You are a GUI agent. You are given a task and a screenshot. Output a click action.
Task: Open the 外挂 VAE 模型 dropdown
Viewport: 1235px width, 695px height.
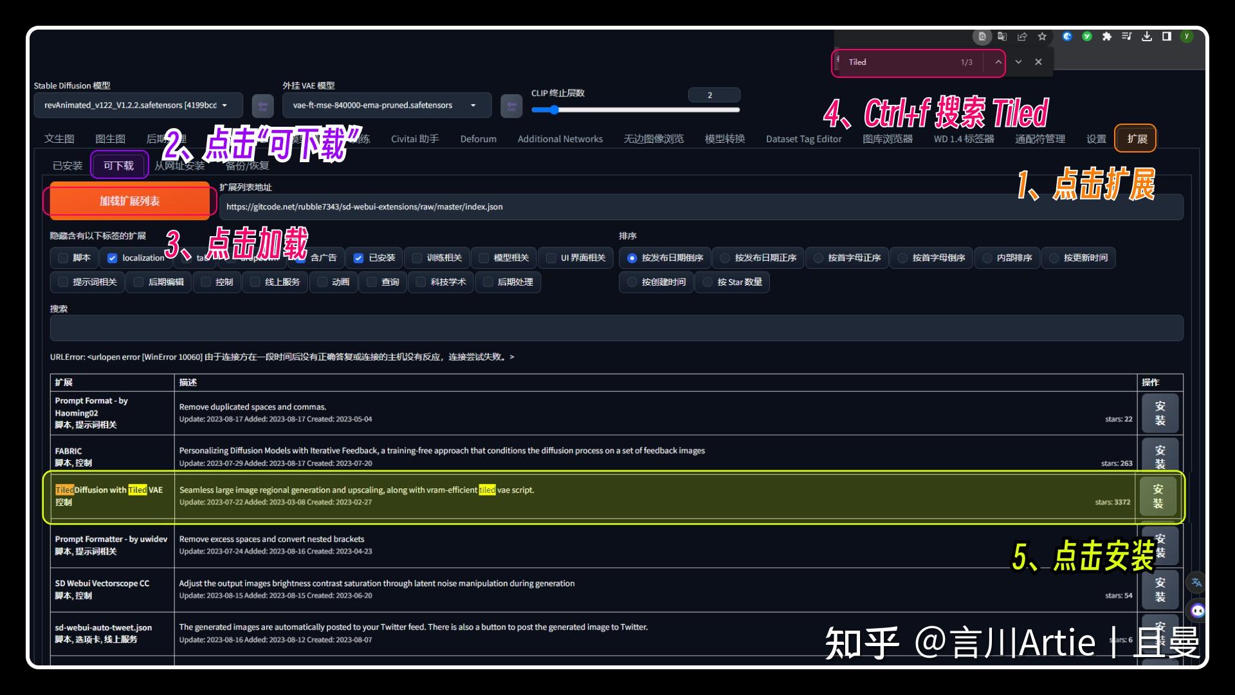(473, 106)
